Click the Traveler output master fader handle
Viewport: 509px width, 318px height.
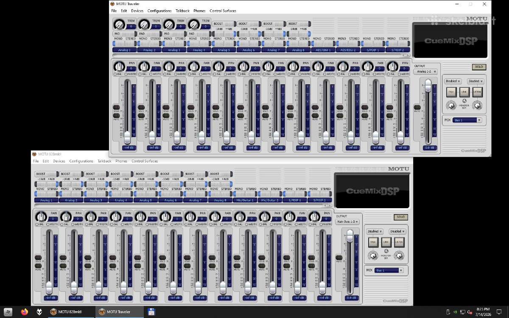428,85
